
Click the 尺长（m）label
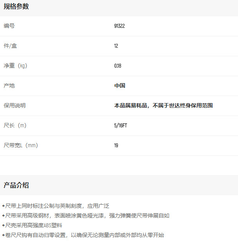point(15,125)
